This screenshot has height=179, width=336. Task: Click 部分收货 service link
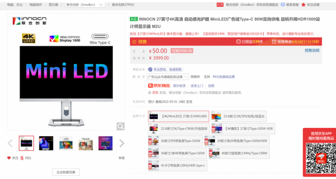[x=179, y=85]
